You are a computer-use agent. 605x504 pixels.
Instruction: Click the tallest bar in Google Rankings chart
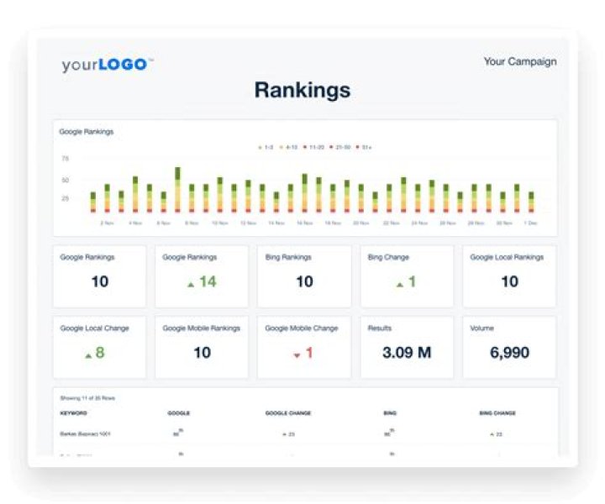pos(177,189)
